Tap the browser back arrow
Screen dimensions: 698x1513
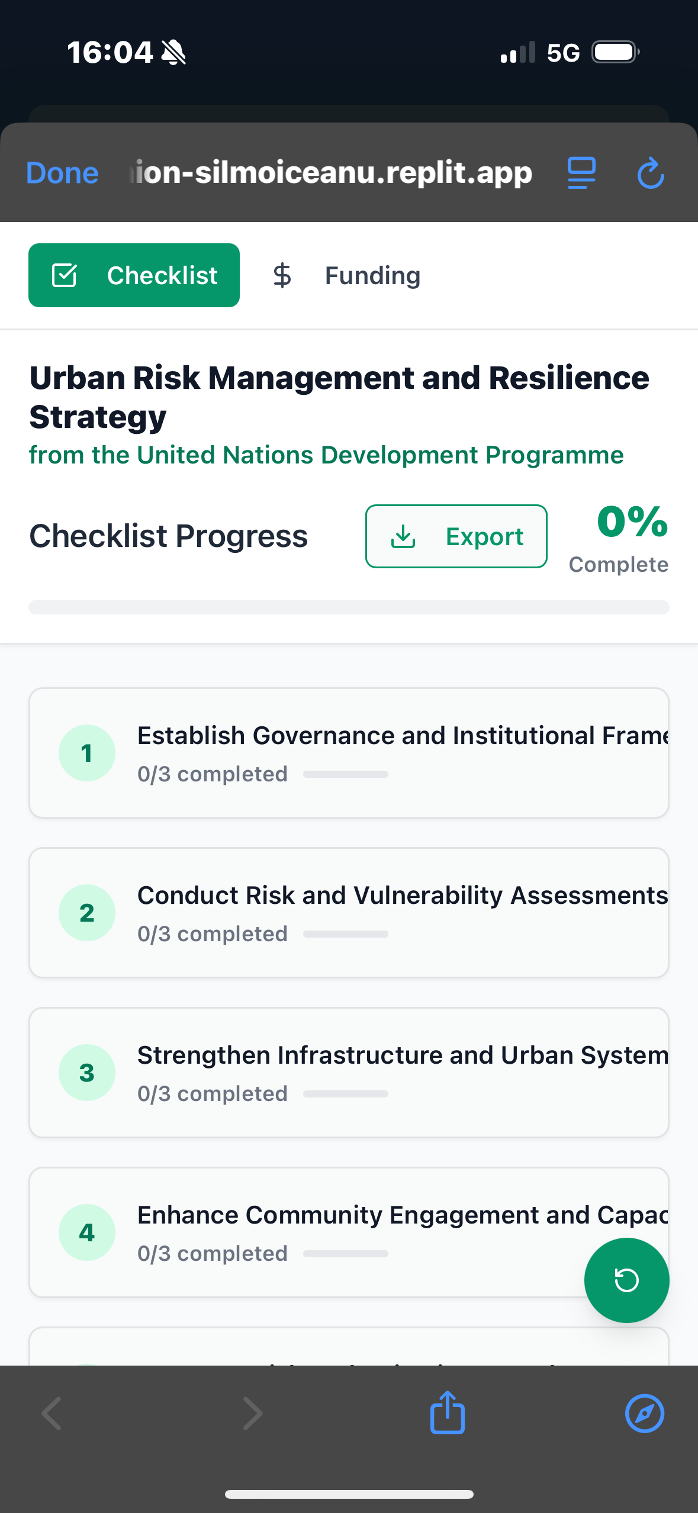pos(52,1413)
